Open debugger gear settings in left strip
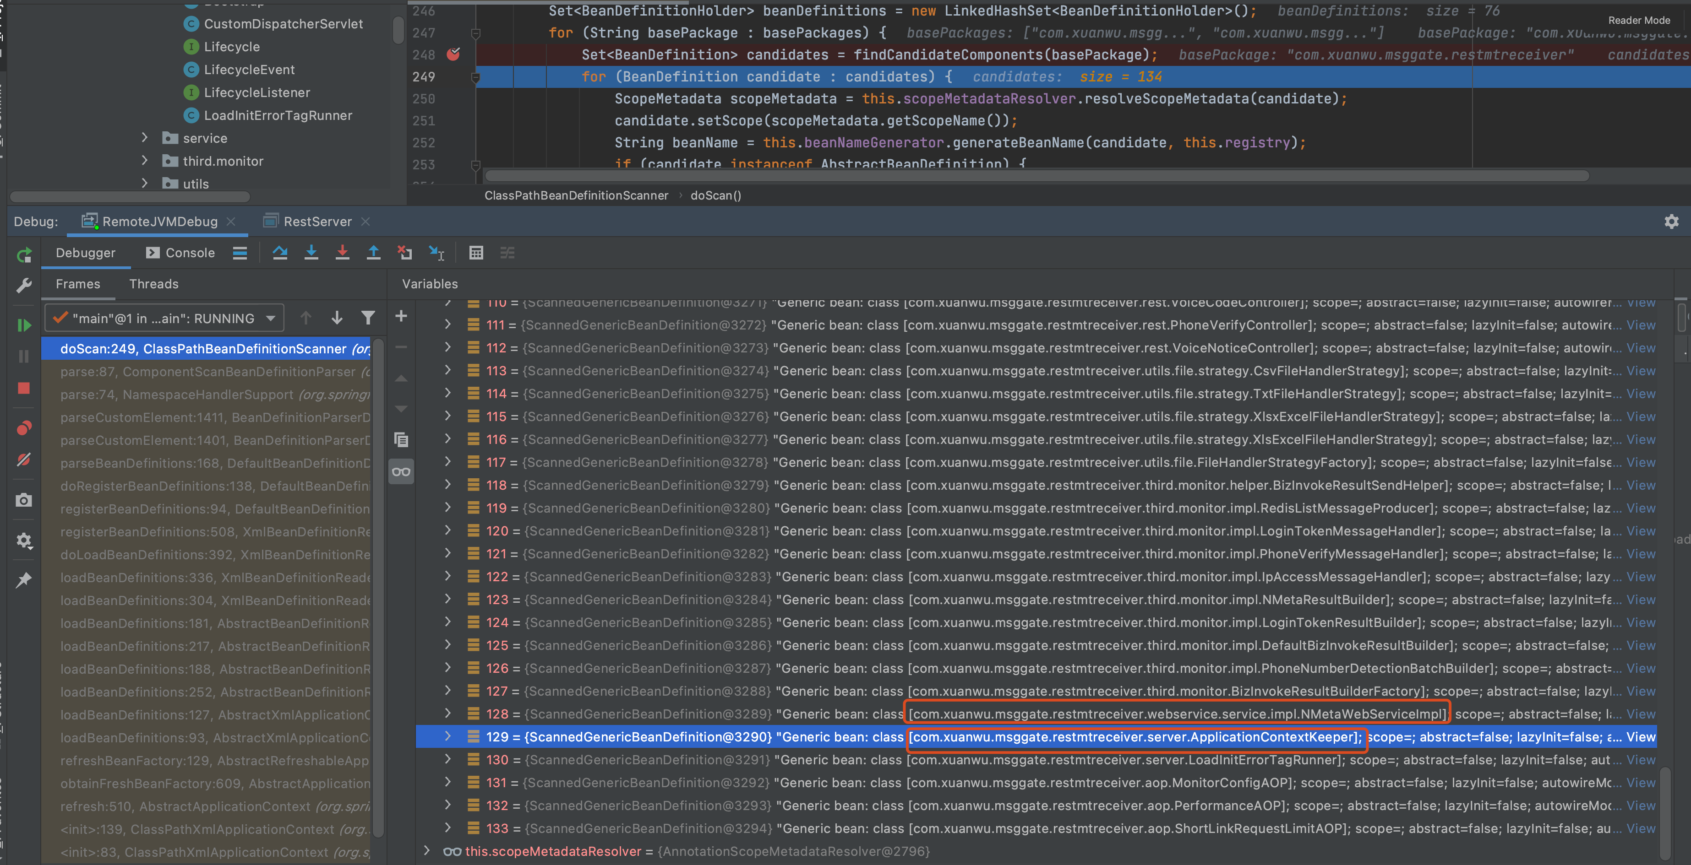1691x865 pixels. click(24, 541)
